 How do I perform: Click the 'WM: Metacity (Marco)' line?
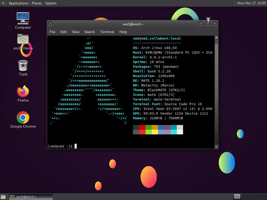click(154, 85)
